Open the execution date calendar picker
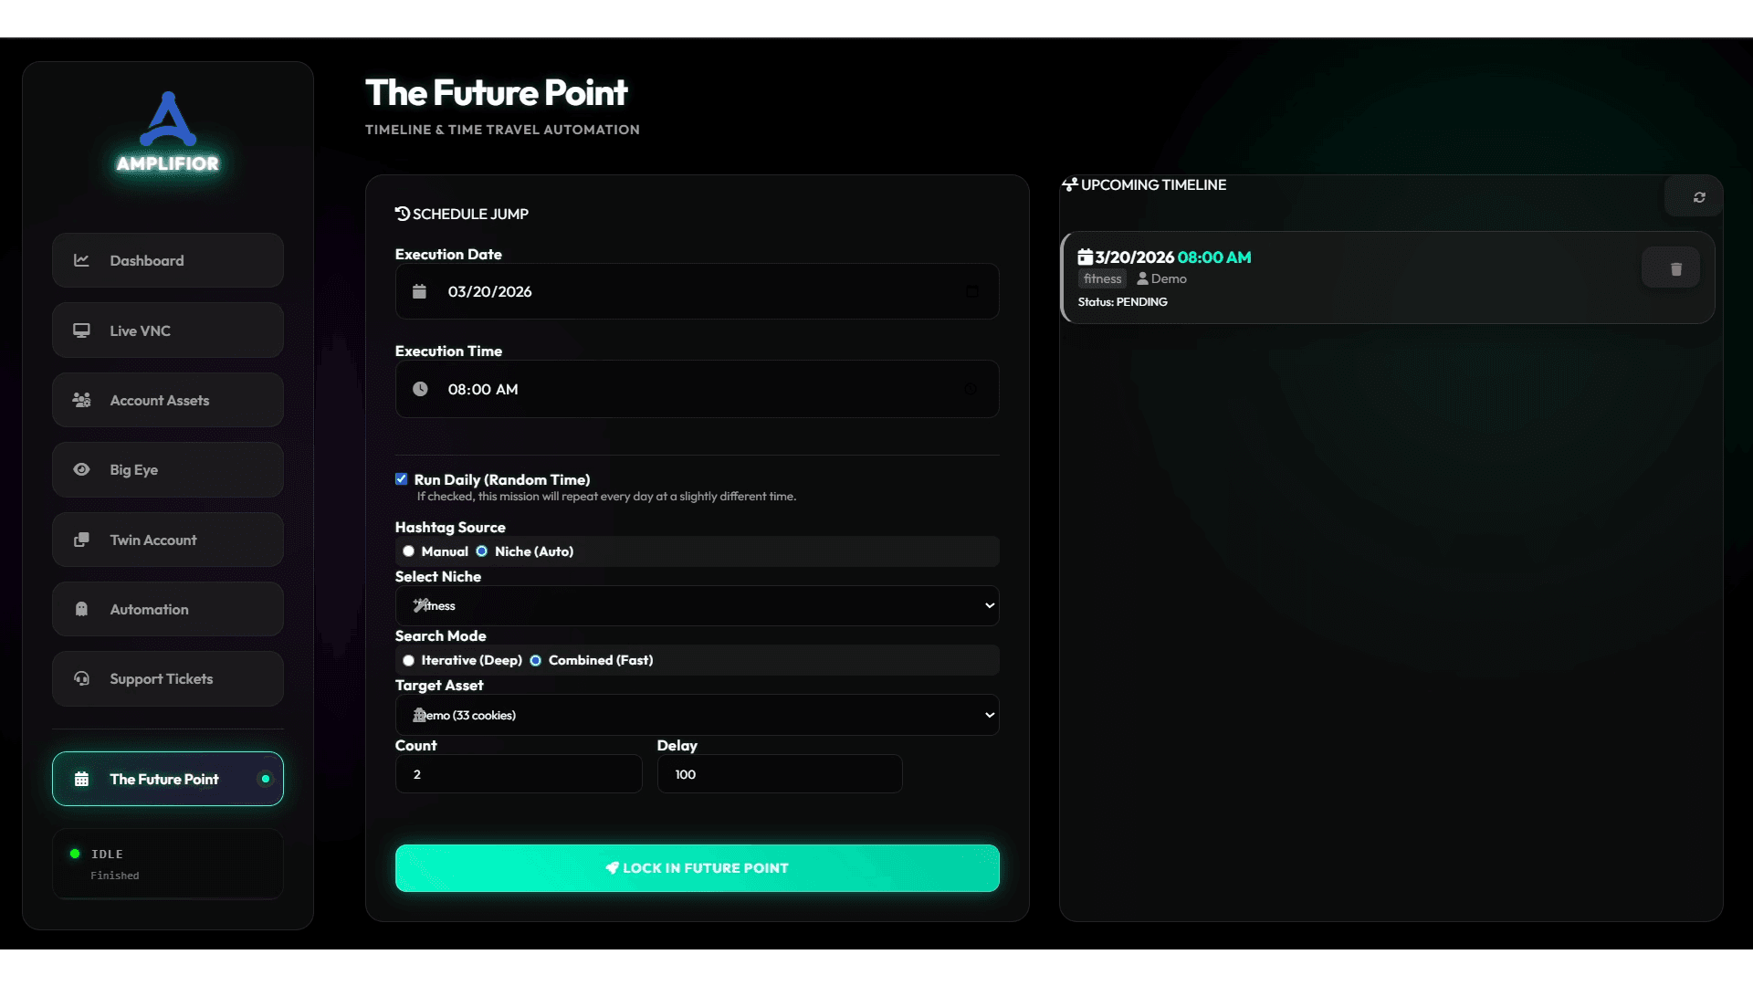This screenshot has height=986, width=1753. pos(973,291)
